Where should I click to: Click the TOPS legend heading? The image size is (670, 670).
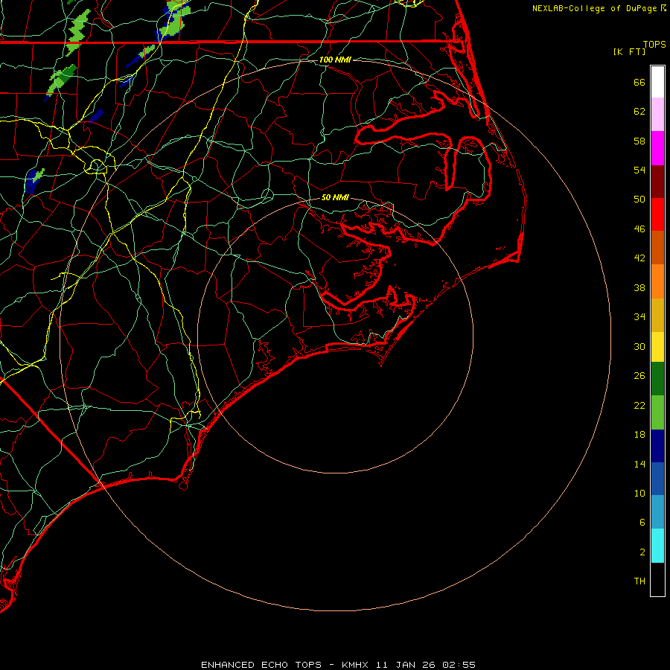click(x=654, y=44)
